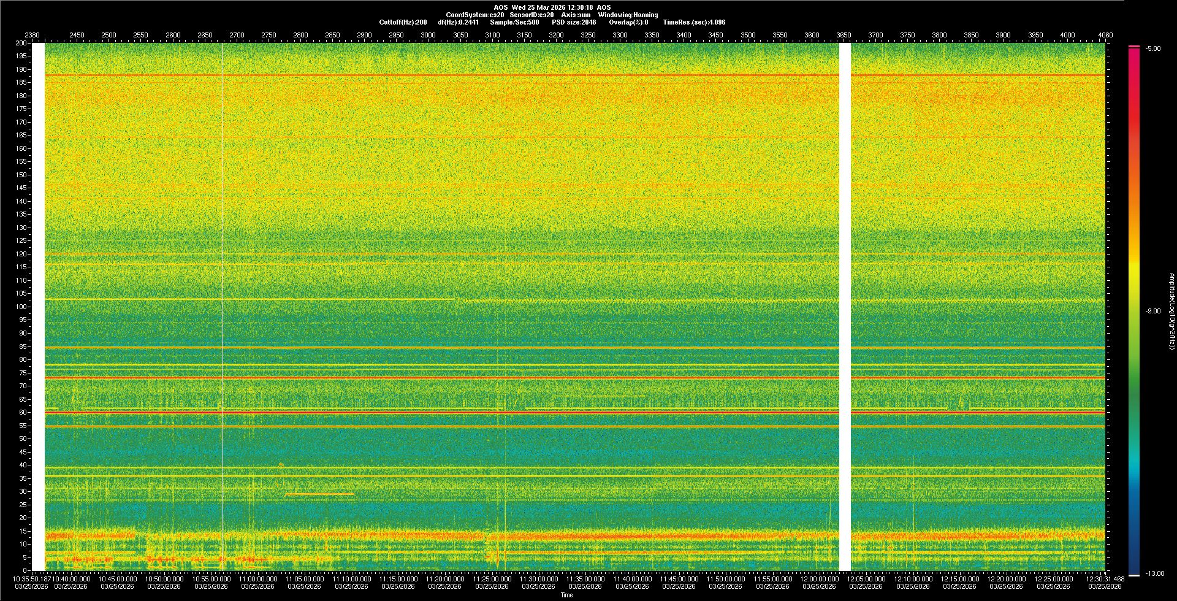
Task: Click the -9.00 colorbar tick label
Action: pyautogui.click(x=1152, y=311)
